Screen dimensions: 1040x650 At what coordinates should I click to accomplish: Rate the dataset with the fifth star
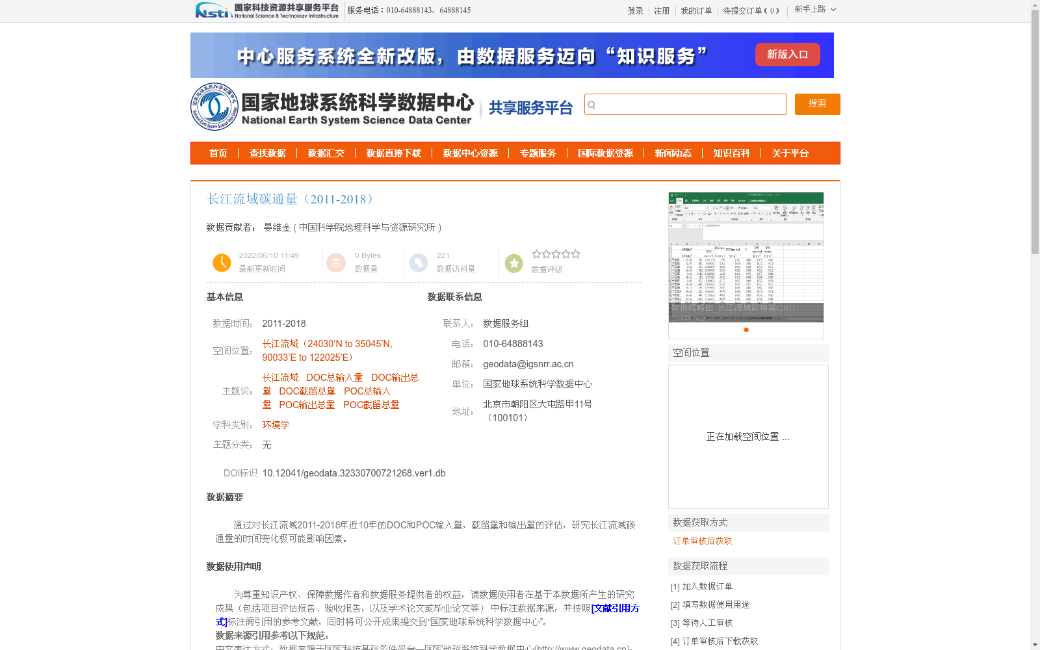(575, 254)
